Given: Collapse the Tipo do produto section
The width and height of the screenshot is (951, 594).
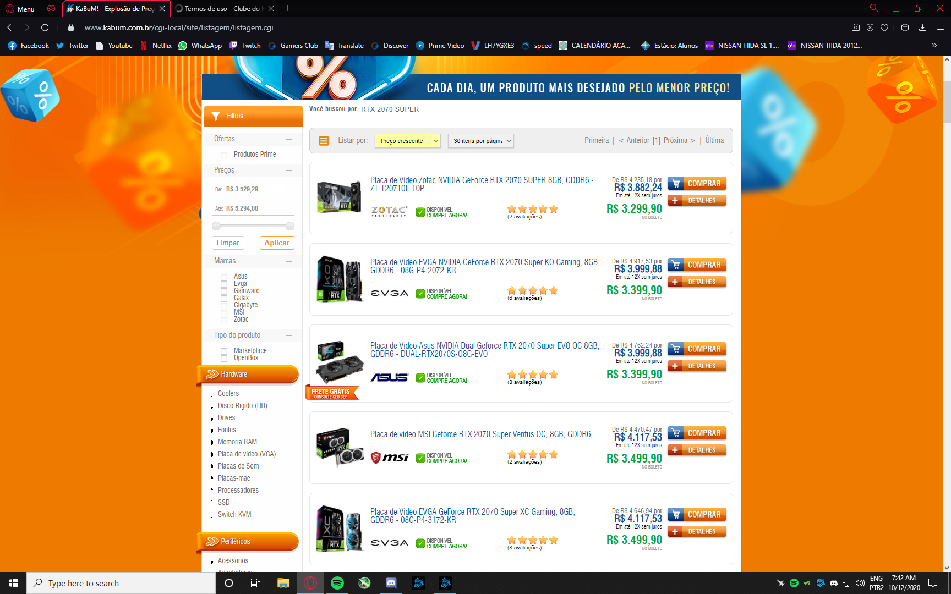Looking at the screenshot, I should tap(289, 335).
